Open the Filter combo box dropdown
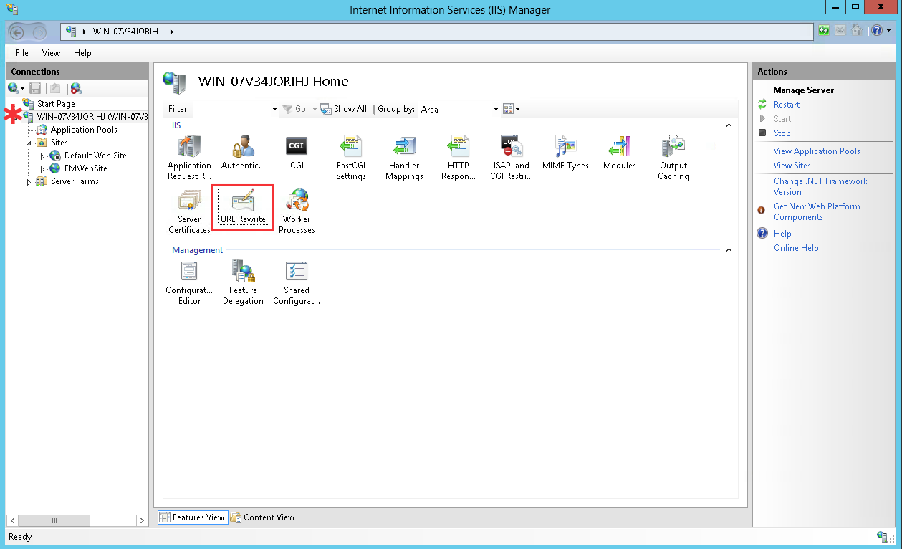902x549 pixels. (x=274, y=109)
